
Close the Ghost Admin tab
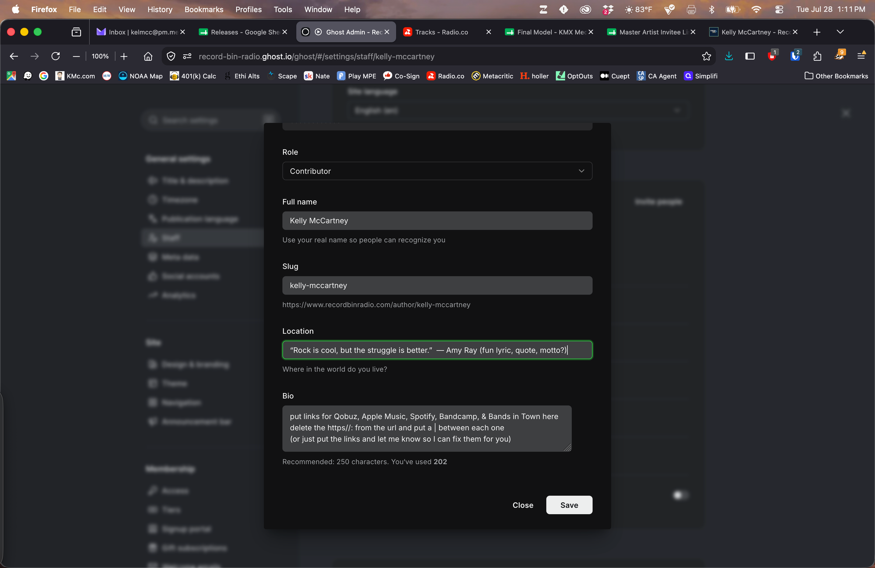[387, 32]
